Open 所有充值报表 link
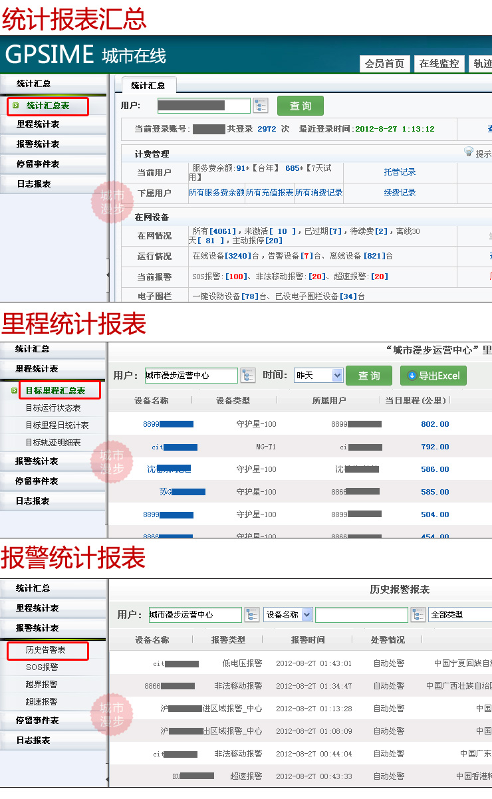 click(x=270, y=193)
